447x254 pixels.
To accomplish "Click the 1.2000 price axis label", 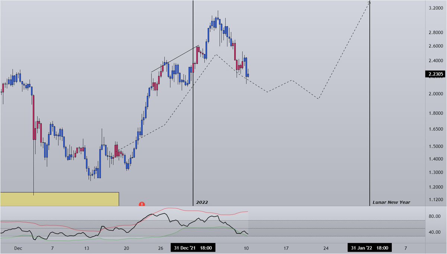I will [435, 187].
